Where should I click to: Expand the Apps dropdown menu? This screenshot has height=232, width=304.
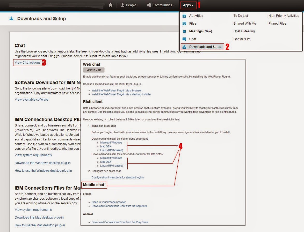click(188, 5)
